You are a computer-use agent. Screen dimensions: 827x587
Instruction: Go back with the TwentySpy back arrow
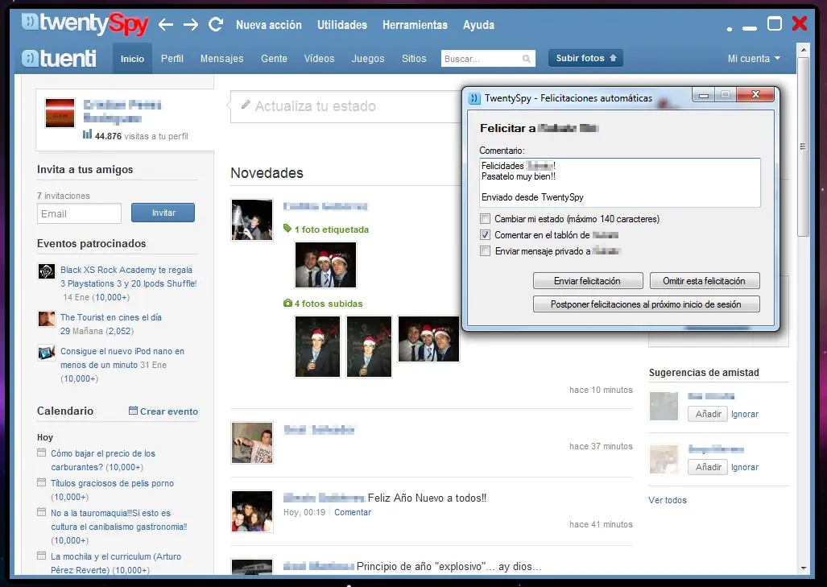tap(166, 24)
